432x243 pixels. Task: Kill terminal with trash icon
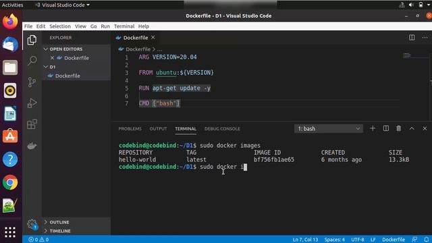(x=398, y=128)
